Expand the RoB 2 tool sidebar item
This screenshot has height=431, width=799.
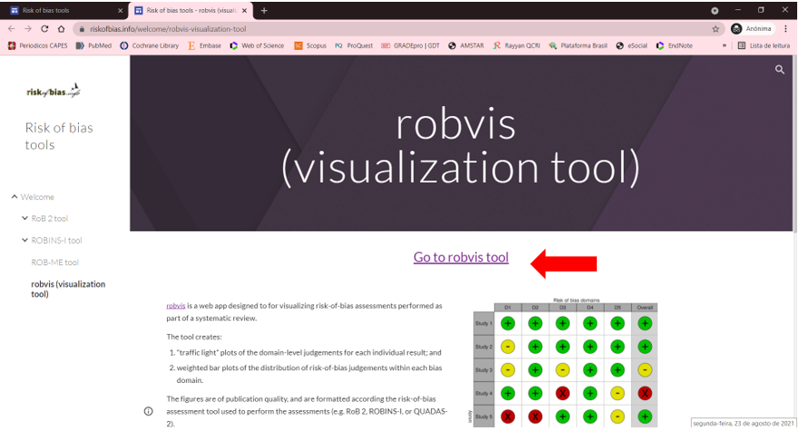click(x=24, y=218)
